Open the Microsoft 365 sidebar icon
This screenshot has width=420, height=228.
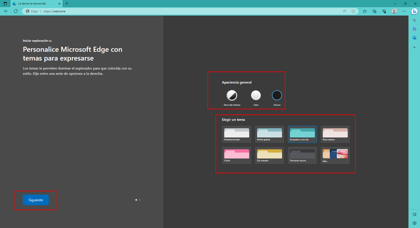coord(414,29)
